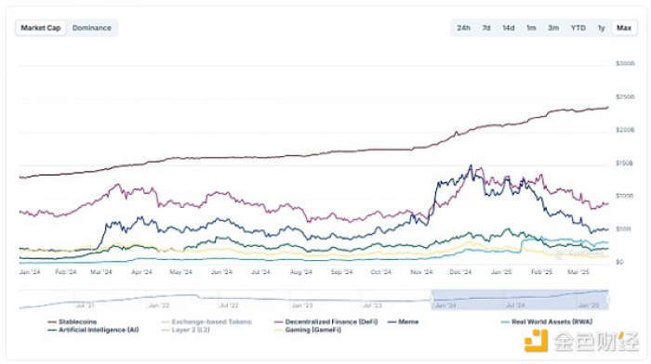Switch to the Market Cap tab

click(41, 28)
